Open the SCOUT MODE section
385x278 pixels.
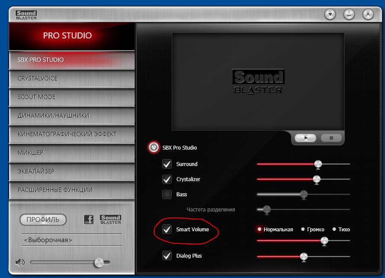[x=72, y=97]
